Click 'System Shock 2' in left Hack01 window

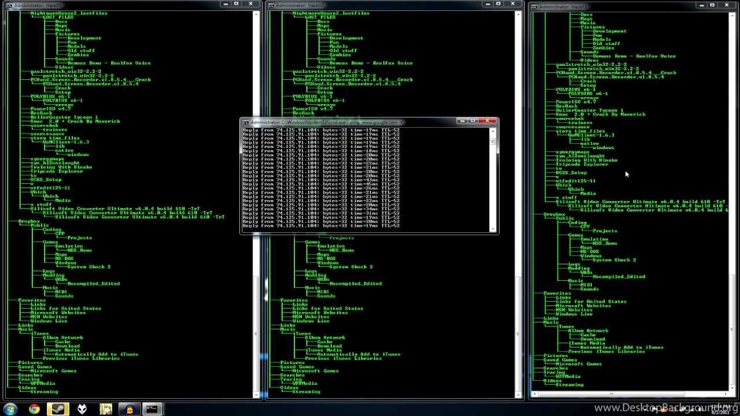(x=89, y=267)
